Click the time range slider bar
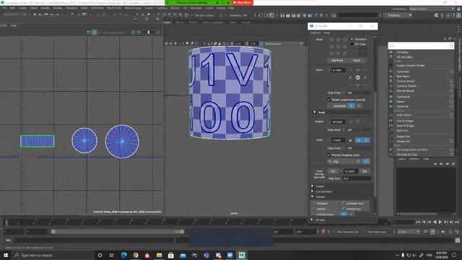Image resolution: width=462 pixels, height=260 pixels. [118, 232]
